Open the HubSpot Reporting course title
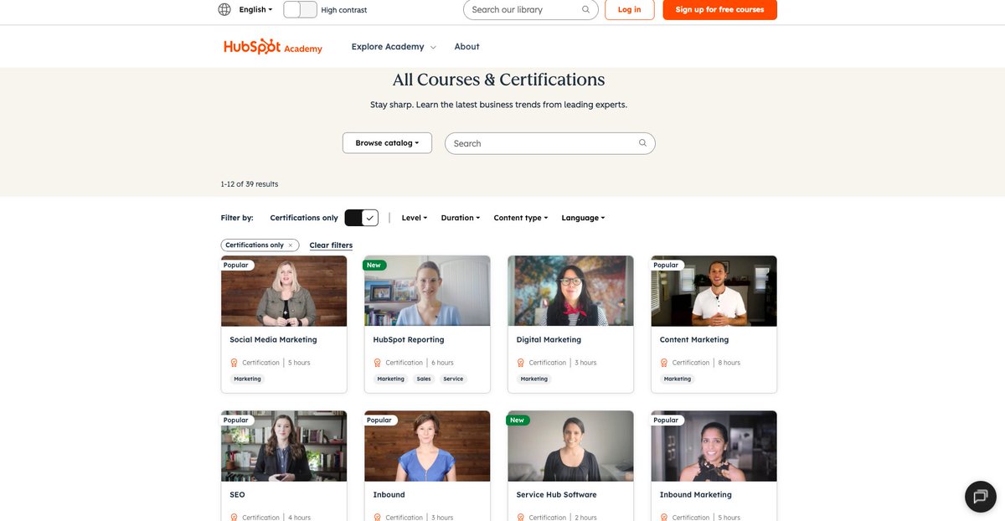This screenshot has width=1005, height=521. 409,340
